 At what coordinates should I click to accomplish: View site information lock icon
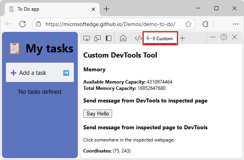[x=38, y=24]
